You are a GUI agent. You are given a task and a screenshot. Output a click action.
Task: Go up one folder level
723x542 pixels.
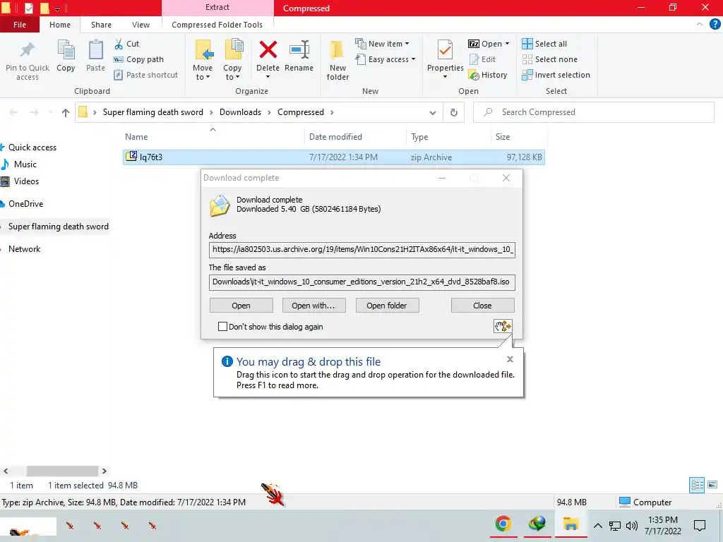click(x=66, y=112)
